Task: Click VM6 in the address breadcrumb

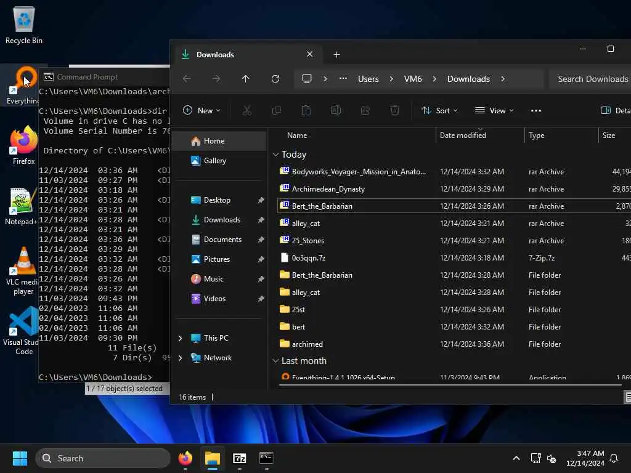Action: (413, 79)
